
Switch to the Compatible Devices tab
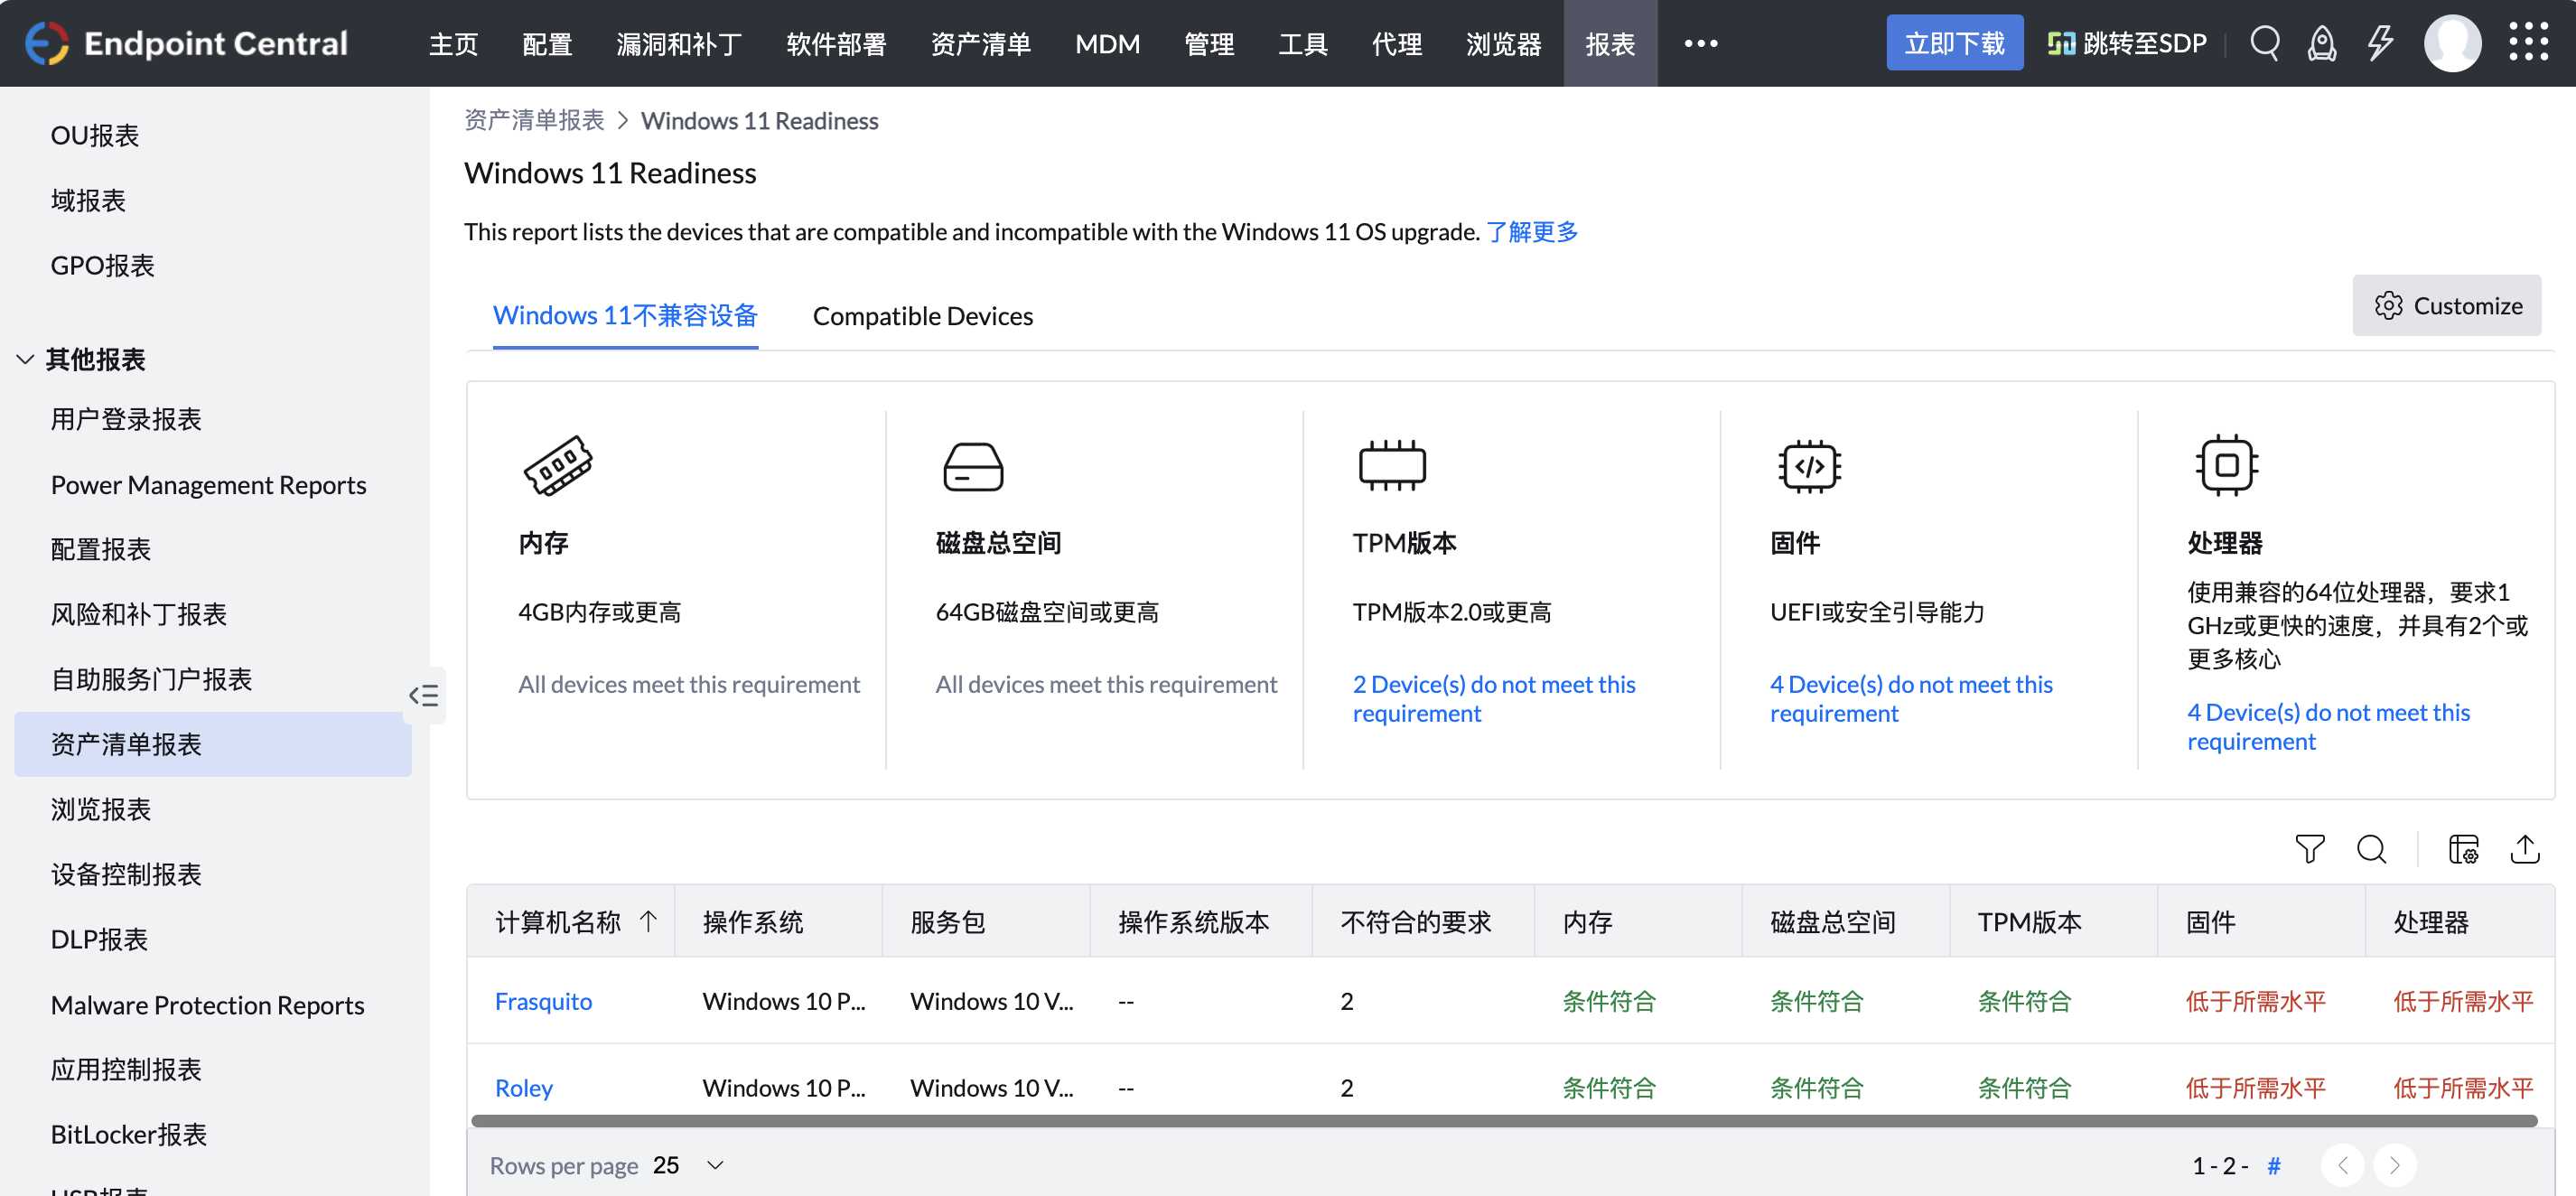coord(922,315)
